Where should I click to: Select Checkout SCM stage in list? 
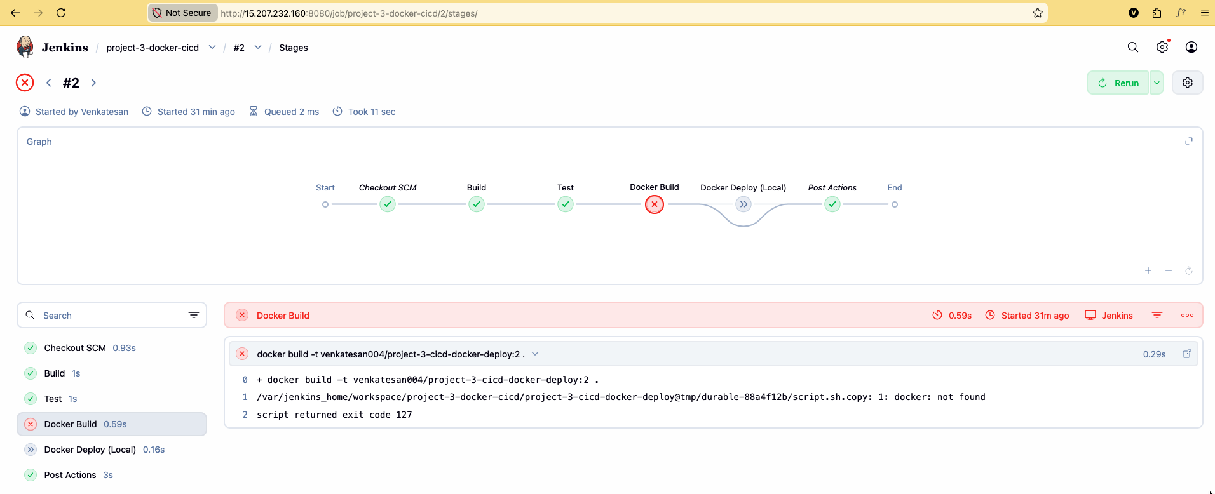tap(112, 348)
